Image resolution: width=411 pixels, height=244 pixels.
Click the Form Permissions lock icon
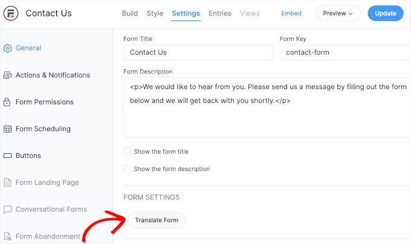[x=8, y=102]
